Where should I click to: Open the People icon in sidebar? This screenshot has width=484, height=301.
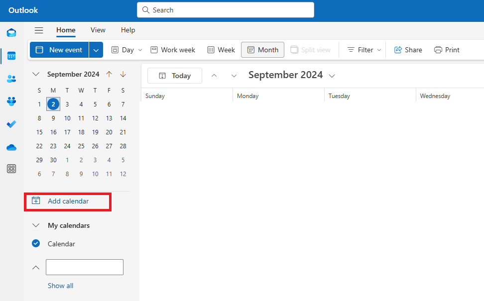pos(11,79)
